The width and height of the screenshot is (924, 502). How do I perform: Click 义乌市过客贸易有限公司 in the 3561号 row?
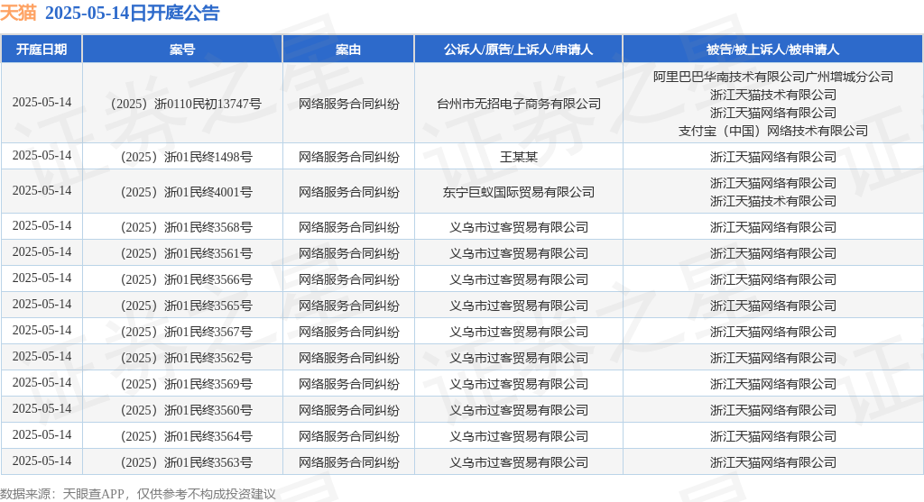point(519,253)
